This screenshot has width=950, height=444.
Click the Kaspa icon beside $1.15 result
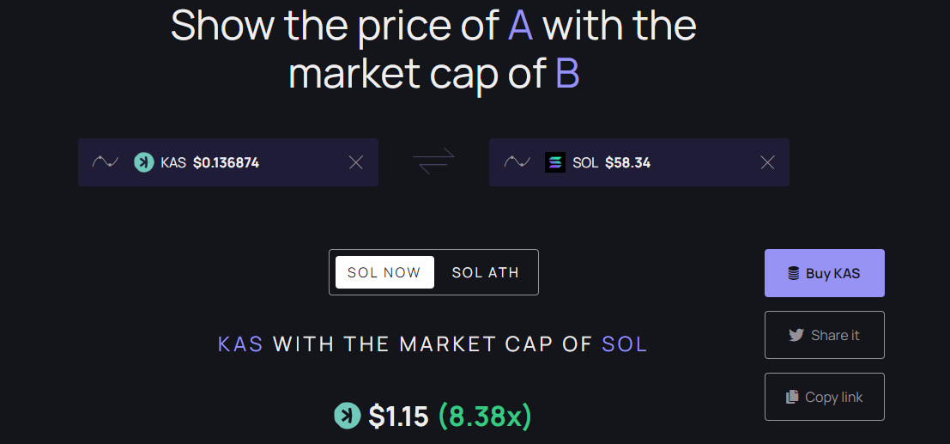click(348, 417)
